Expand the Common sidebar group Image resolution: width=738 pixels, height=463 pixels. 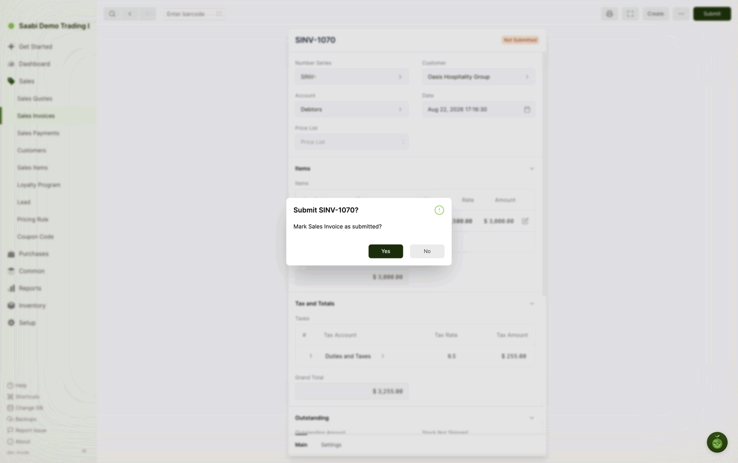(x=48, y=271)
